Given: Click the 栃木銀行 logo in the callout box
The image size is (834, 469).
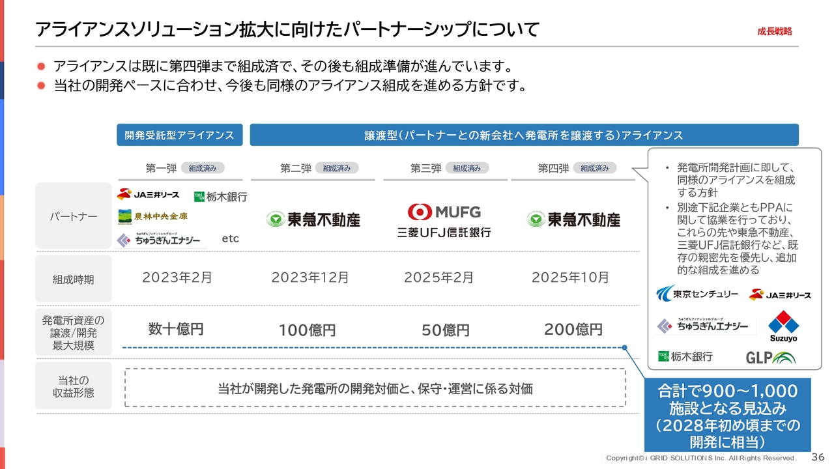Looking at the screenshot, I should point(685,356).
